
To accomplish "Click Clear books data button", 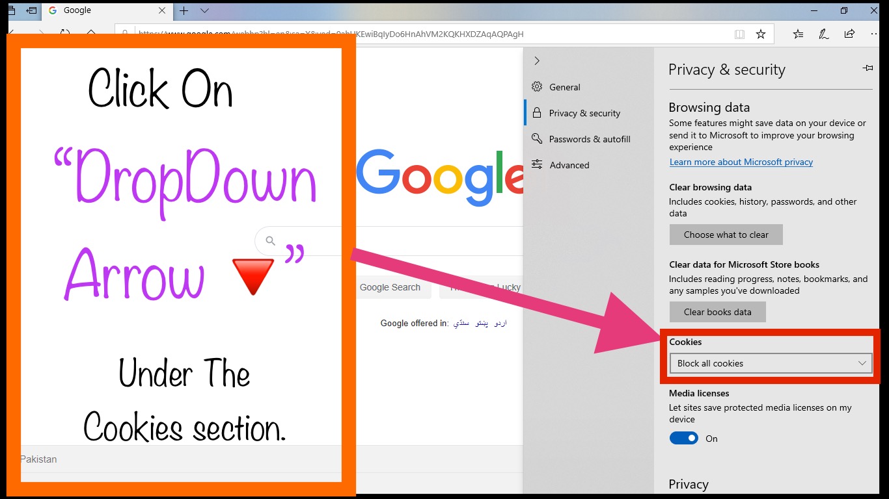I will 717,312.
